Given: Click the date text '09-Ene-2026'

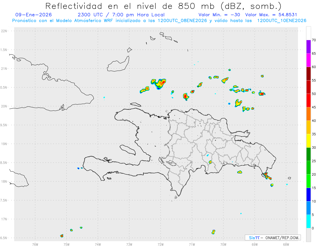Looking at the screenshot, I should coord(34,15).
